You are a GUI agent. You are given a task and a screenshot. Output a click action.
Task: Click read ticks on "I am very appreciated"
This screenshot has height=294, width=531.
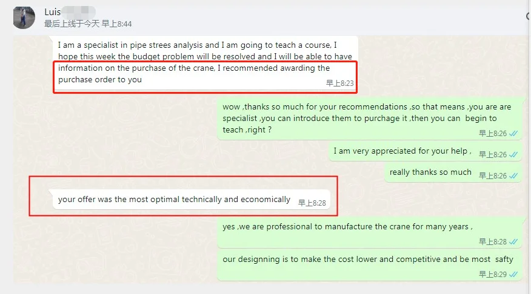pos(513,155)
